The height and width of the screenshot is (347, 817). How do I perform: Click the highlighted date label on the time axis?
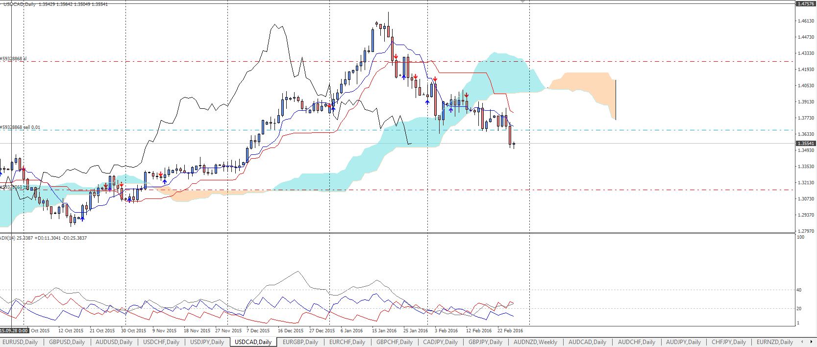14,330
